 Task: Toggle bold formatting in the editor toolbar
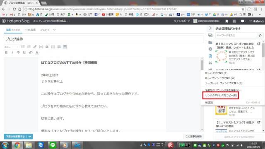point(6,53)
